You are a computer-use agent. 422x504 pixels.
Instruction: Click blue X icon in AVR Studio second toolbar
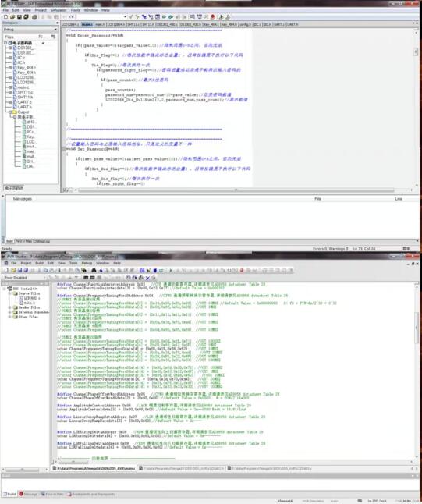(147, 278)
